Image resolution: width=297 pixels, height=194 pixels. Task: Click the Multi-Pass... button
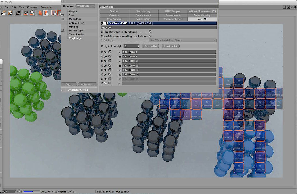(x=88, y=84)
